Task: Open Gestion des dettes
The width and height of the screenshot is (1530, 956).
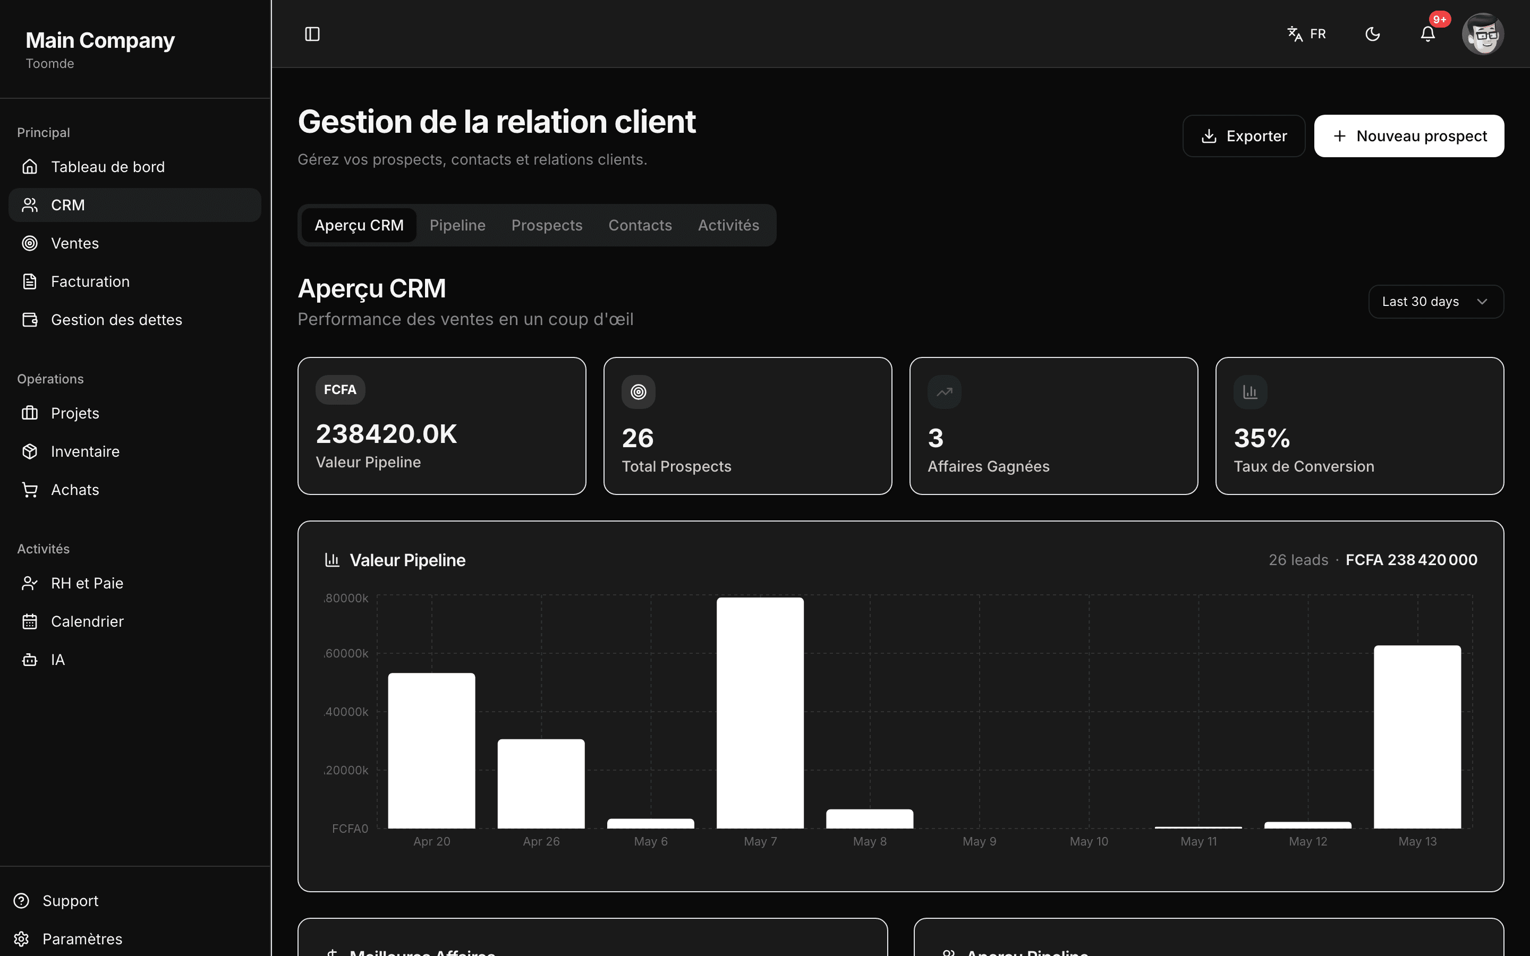Action: 134,320
